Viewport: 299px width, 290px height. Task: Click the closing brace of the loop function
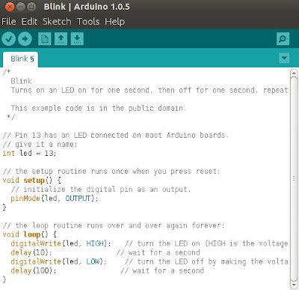point(4,280)
